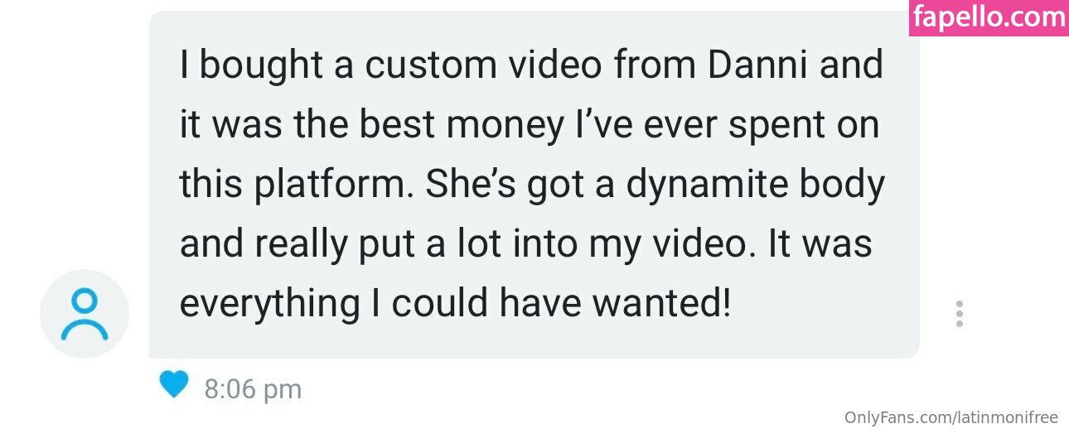This screenshot has width=1069, height=438.
Task: Open the fapello.com watermark link
Action: tap(989, 18)
